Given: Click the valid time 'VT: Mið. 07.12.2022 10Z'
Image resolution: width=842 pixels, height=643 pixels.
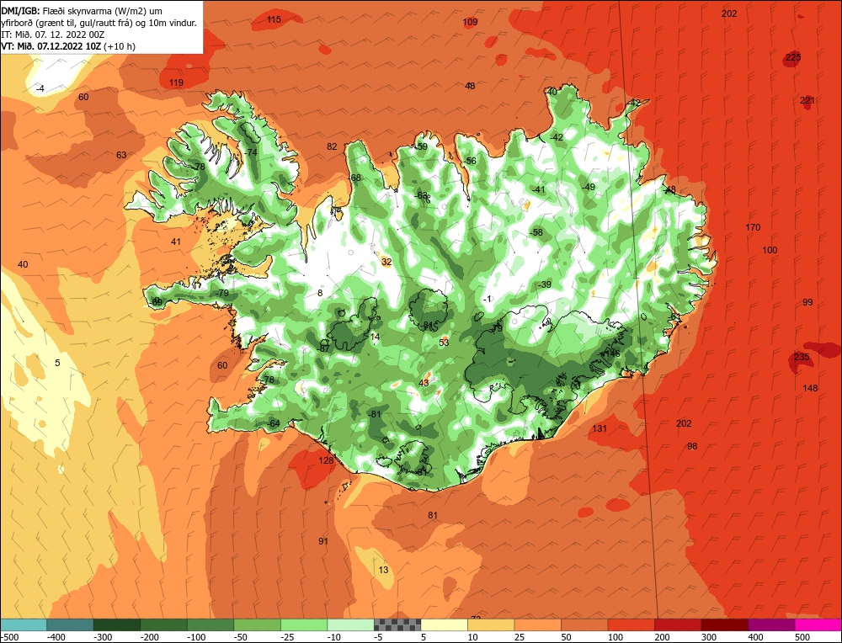Looking at the screenshot, I should (51, 46).
